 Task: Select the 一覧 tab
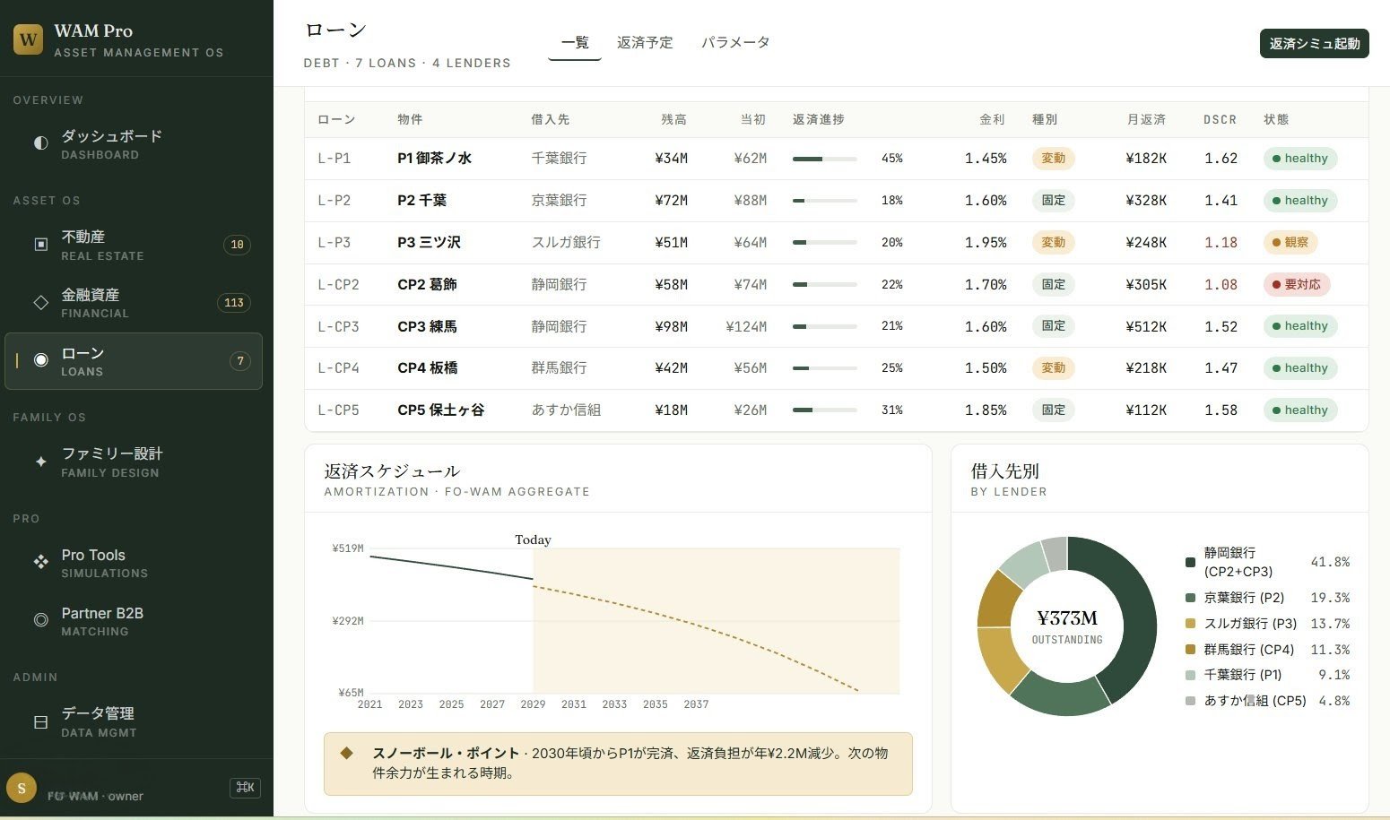(x=574, y=42)
